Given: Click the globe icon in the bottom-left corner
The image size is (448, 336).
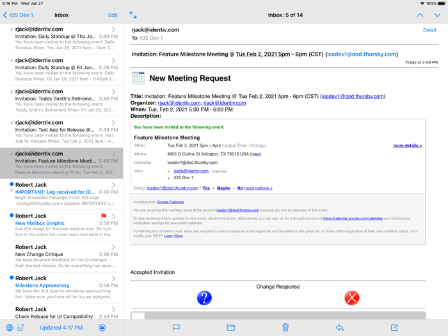Looking at the screenshot, I should pyautogui.click(x=9, y=328).
